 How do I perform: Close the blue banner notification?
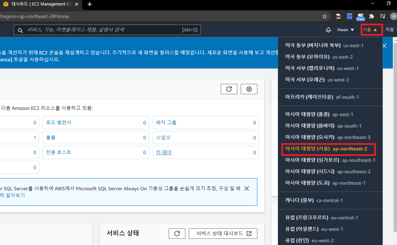384,46
